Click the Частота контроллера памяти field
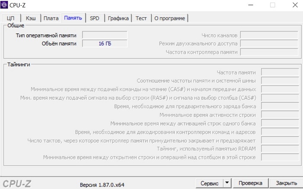303x189 pixels. 269,52
